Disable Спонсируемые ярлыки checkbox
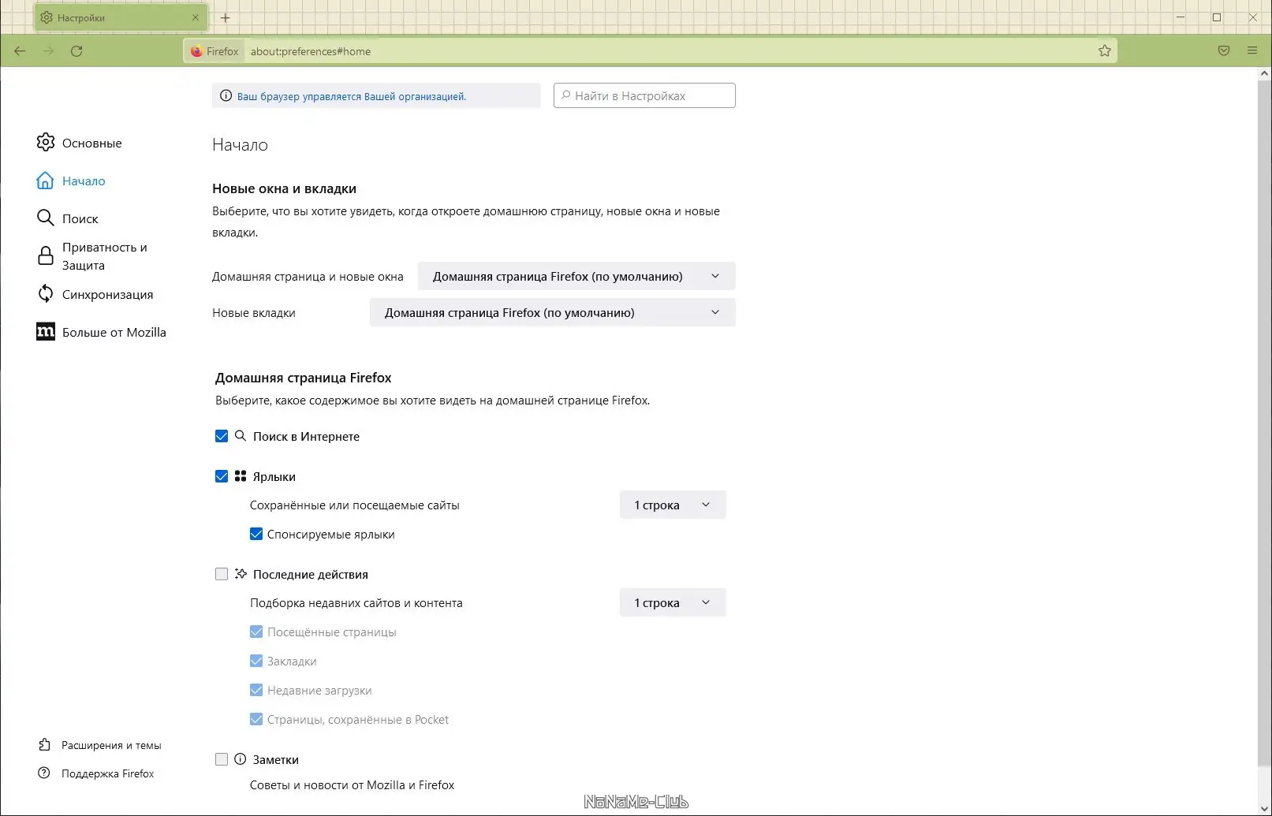This screenshot has width=1272, height=816. coord(256,534)
